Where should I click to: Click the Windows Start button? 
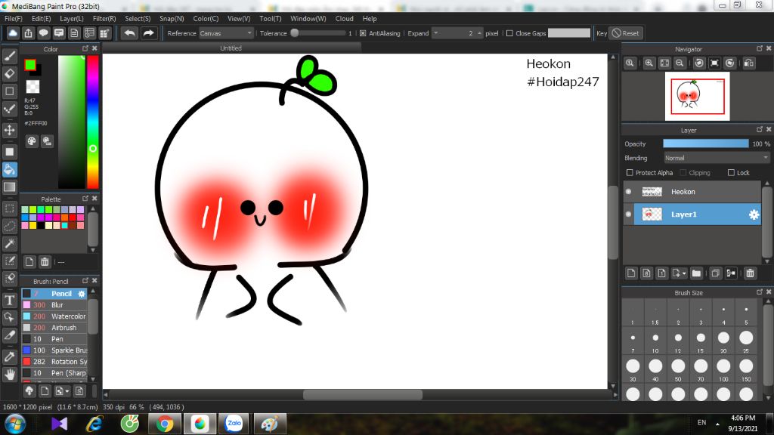[15, 424]
